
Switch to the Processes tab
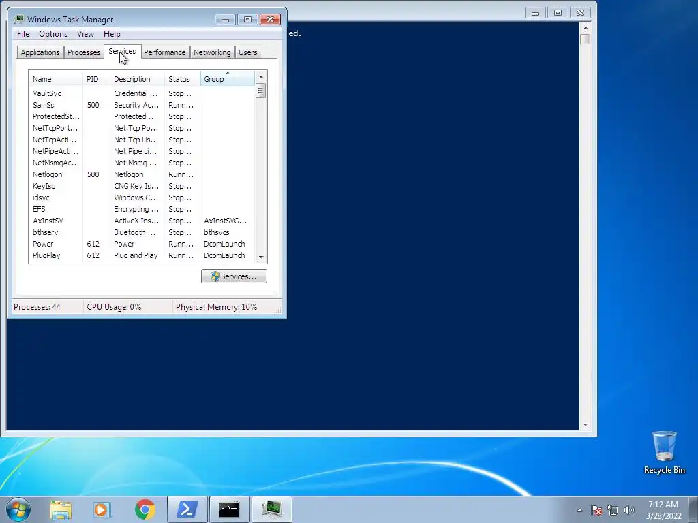click(x=84, y=52)
